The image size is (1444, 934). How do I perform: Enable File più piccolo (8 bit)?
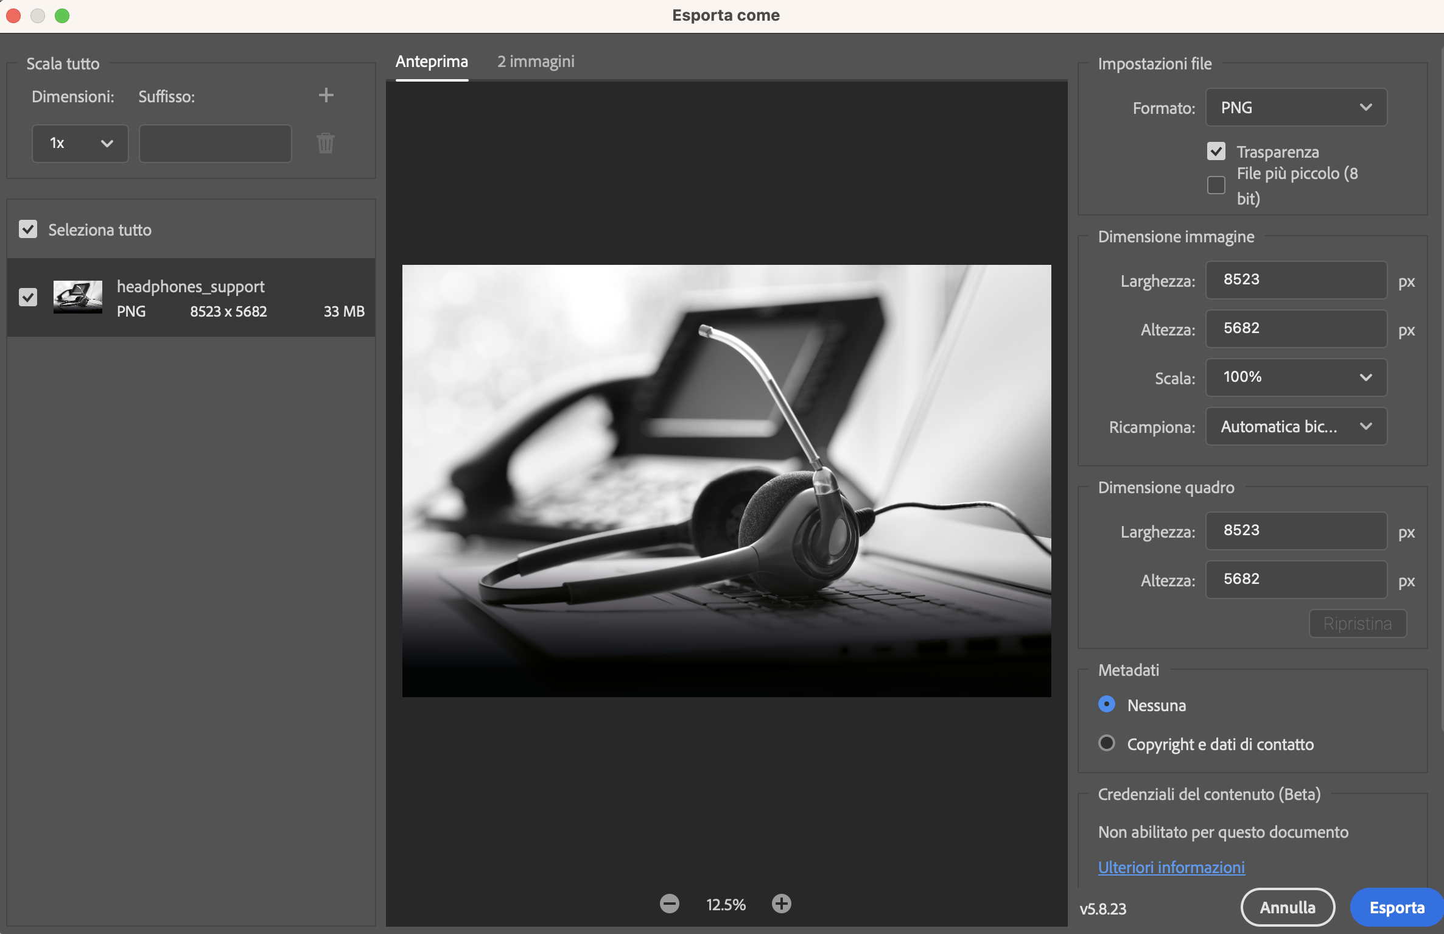(x=1217, y=184)
